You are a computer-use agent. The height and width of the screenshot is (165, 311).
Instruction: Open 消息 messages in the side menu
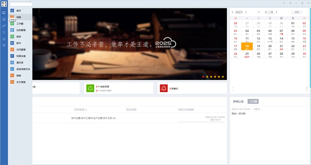point(20,17)
